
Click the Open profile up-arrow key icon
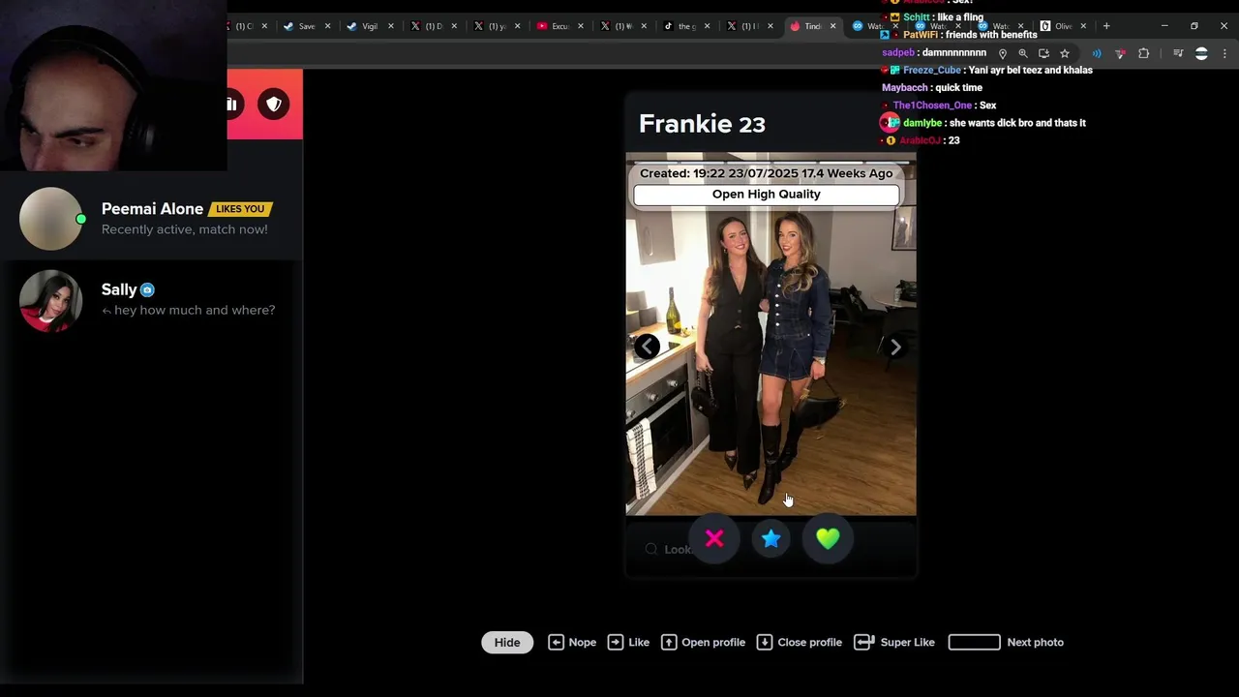point(669,642)
